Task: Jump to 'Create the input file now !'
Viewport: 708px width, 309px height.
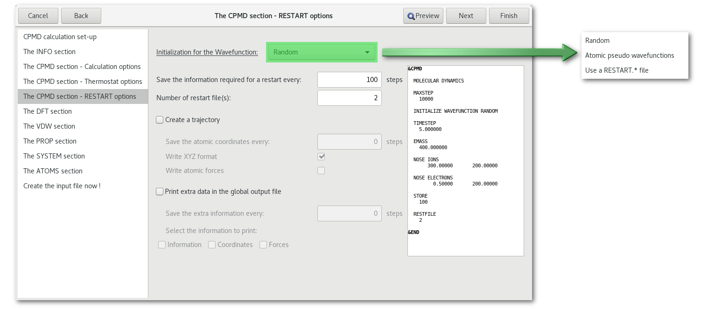Action: [x=62, y=186]
